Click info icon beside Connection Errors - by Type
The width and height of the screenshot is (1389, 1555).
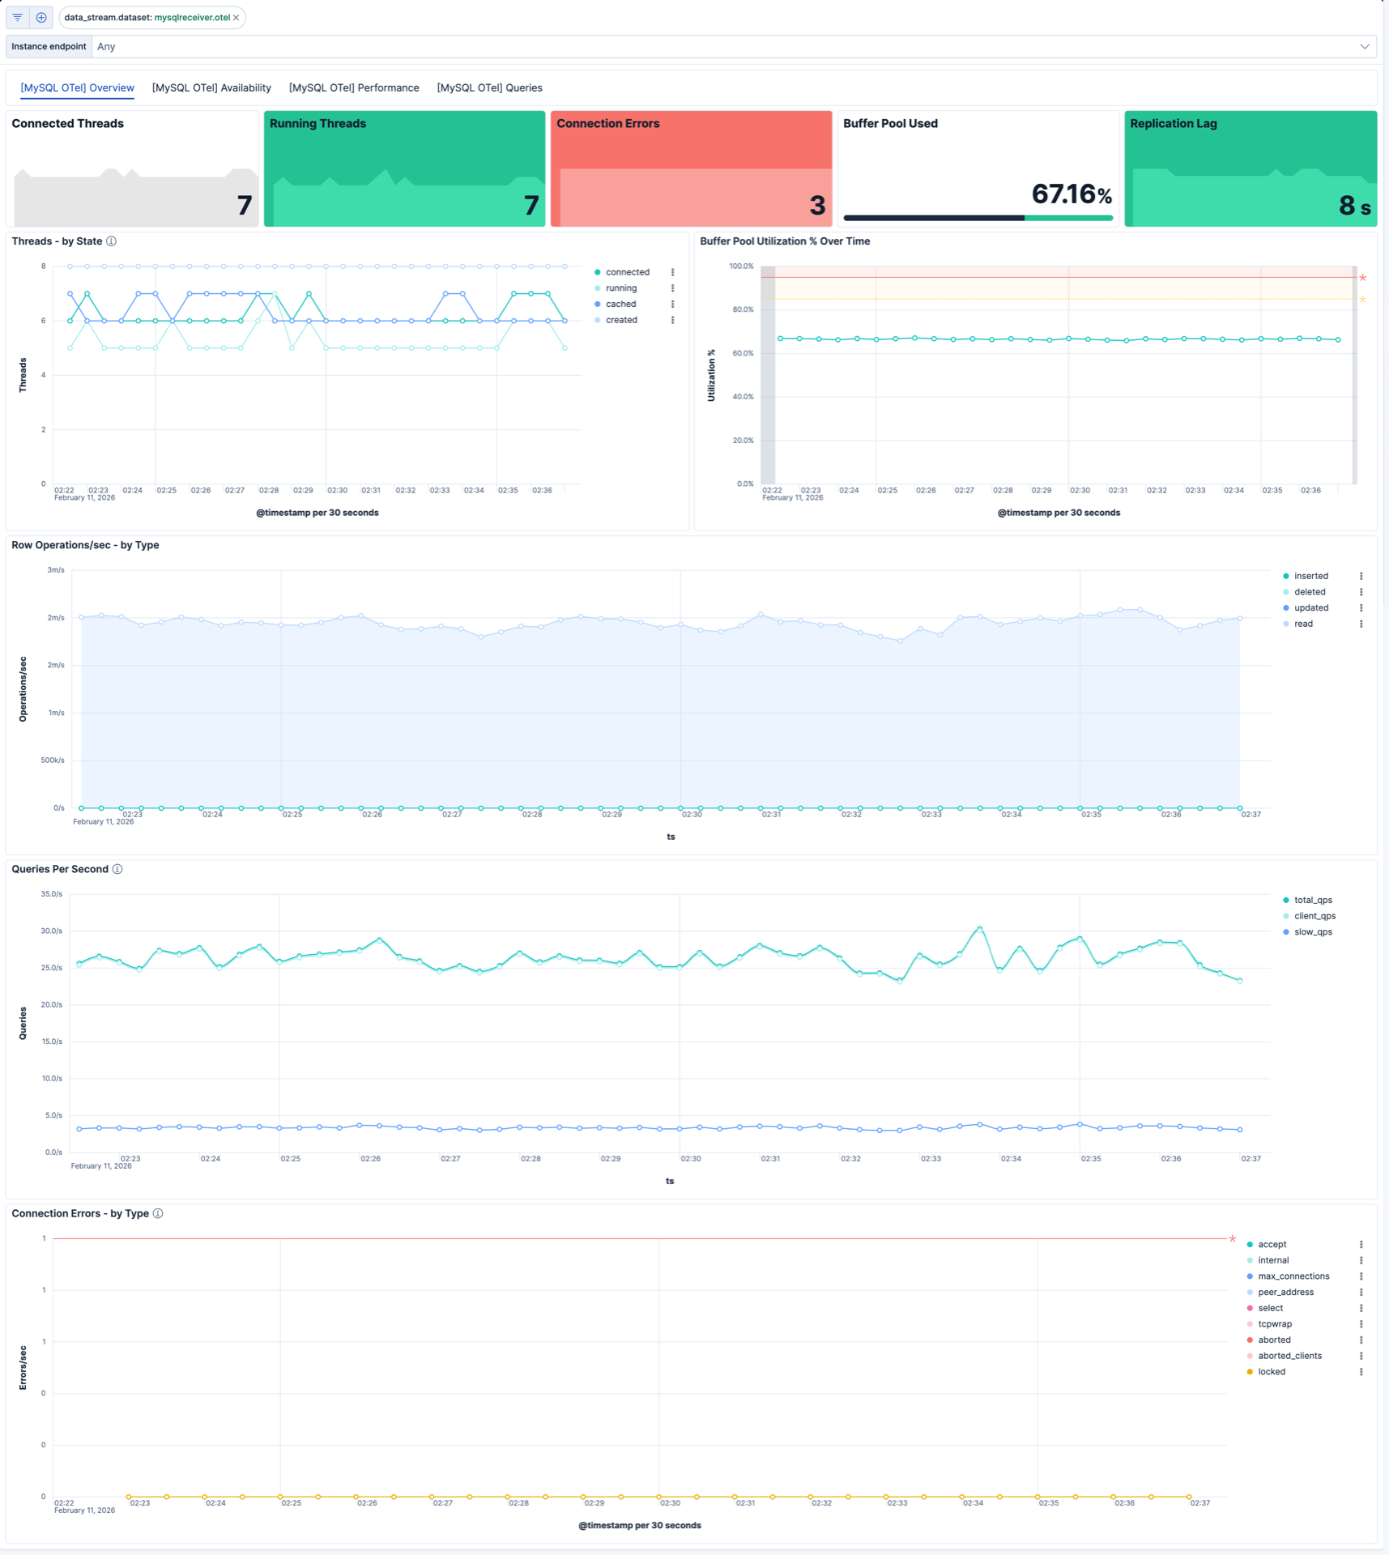tap(158, 1213)
